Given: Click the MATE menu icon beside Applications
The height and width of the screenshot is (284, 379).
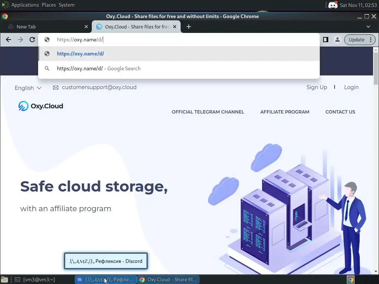Looking at the screenshot, I should coord(5,5).
